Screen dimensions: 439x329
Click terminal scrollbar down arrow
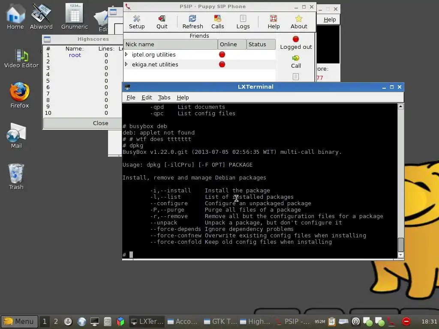(401, 255)
